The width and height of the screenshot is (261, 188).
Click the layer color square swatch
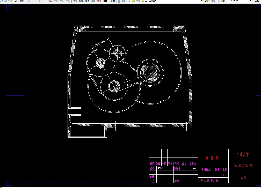[x=146, y=1]
